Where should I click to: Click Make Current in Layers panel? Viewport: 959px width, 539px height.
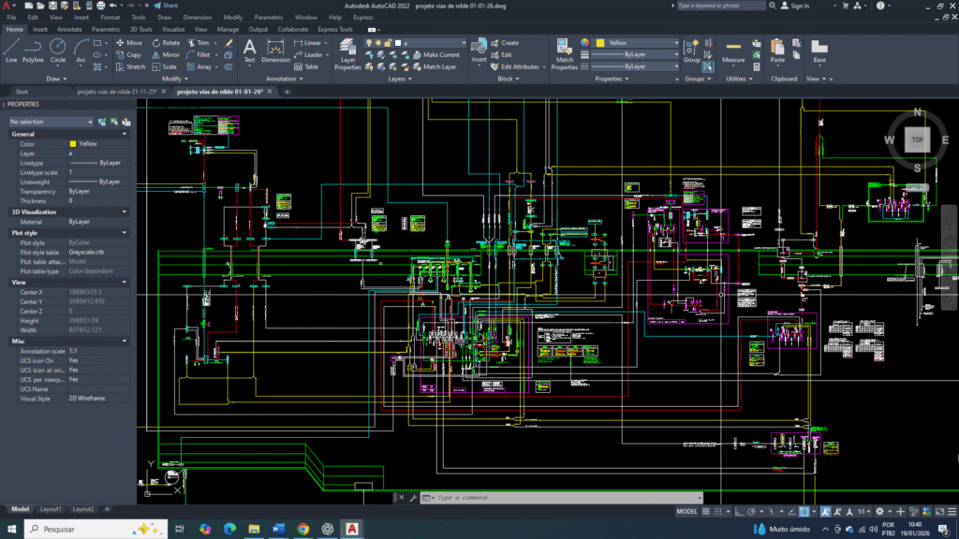click(435, 55)
